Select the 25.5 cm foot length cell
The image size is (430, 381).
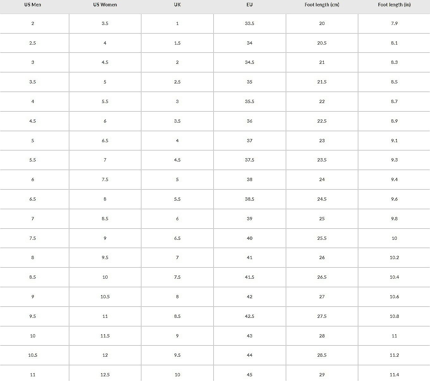[x=322, y=238]
